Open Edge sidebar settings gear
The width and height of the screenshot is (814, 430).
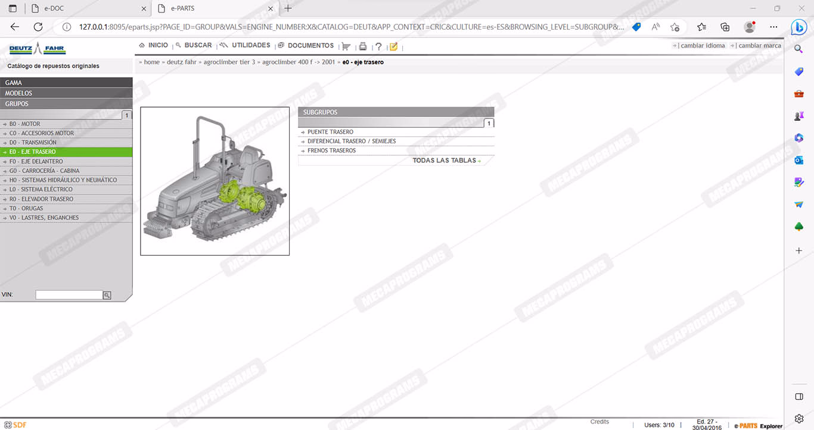[x=799, y=419]
